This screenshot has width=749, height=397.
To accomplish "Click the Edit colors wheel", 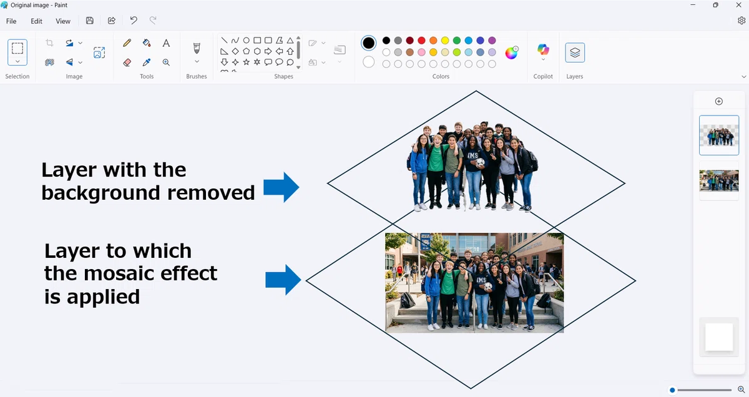I will pyautogui.click(x=511, y=52).
